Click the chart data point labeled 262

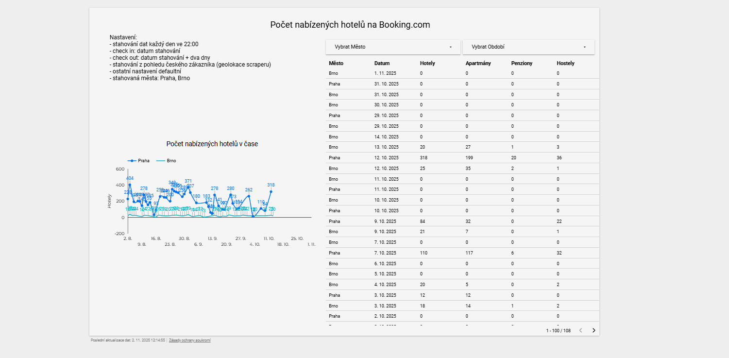[249, 196]
